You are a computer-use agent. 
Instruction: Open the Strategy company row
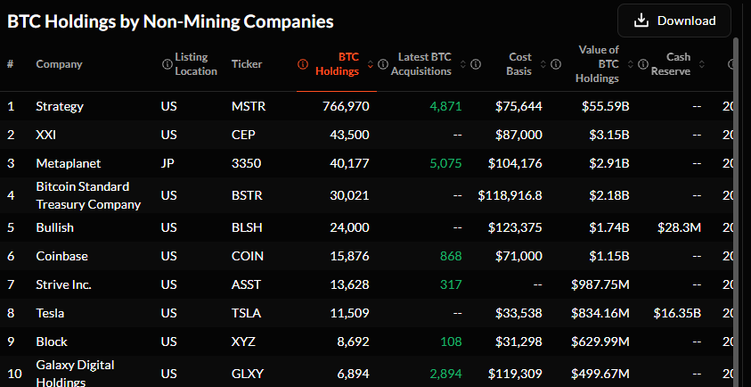tap(60, 106)
